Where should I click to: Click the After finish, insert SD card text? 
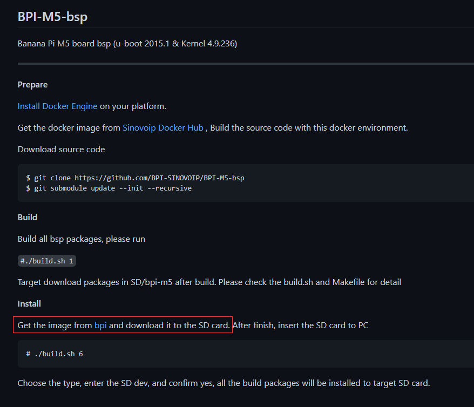tap(301, 325)
